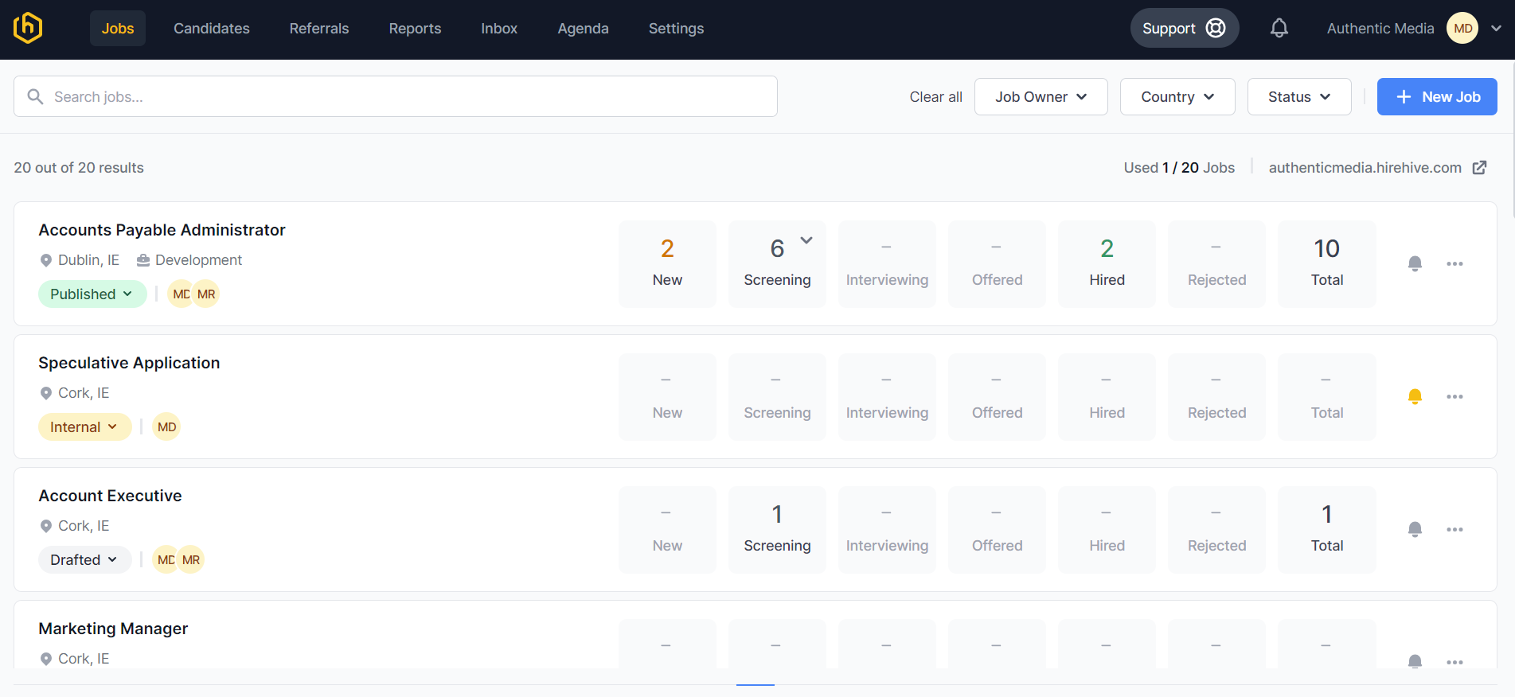
Task: Open the Support help button
Action: pyautogui.click(x=1184, y=29)
